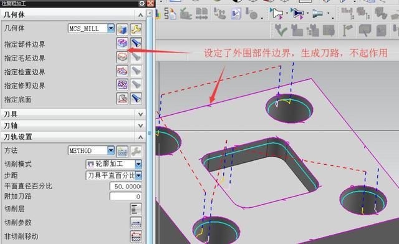
Task: Open dropdown arrow beside blue cylinder icon
Action: [x=329, y=13]
